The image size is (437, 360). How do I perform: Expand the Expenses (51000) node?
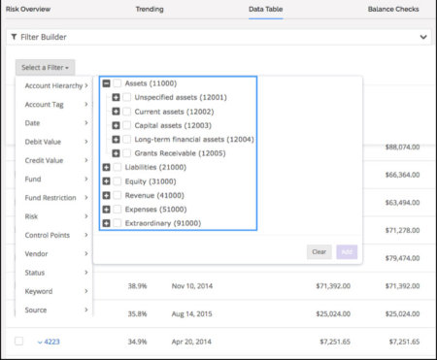106,210
